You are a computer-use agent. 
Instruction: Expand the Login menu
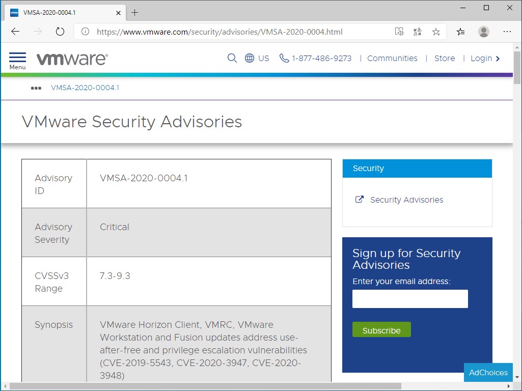click(485, 58)
